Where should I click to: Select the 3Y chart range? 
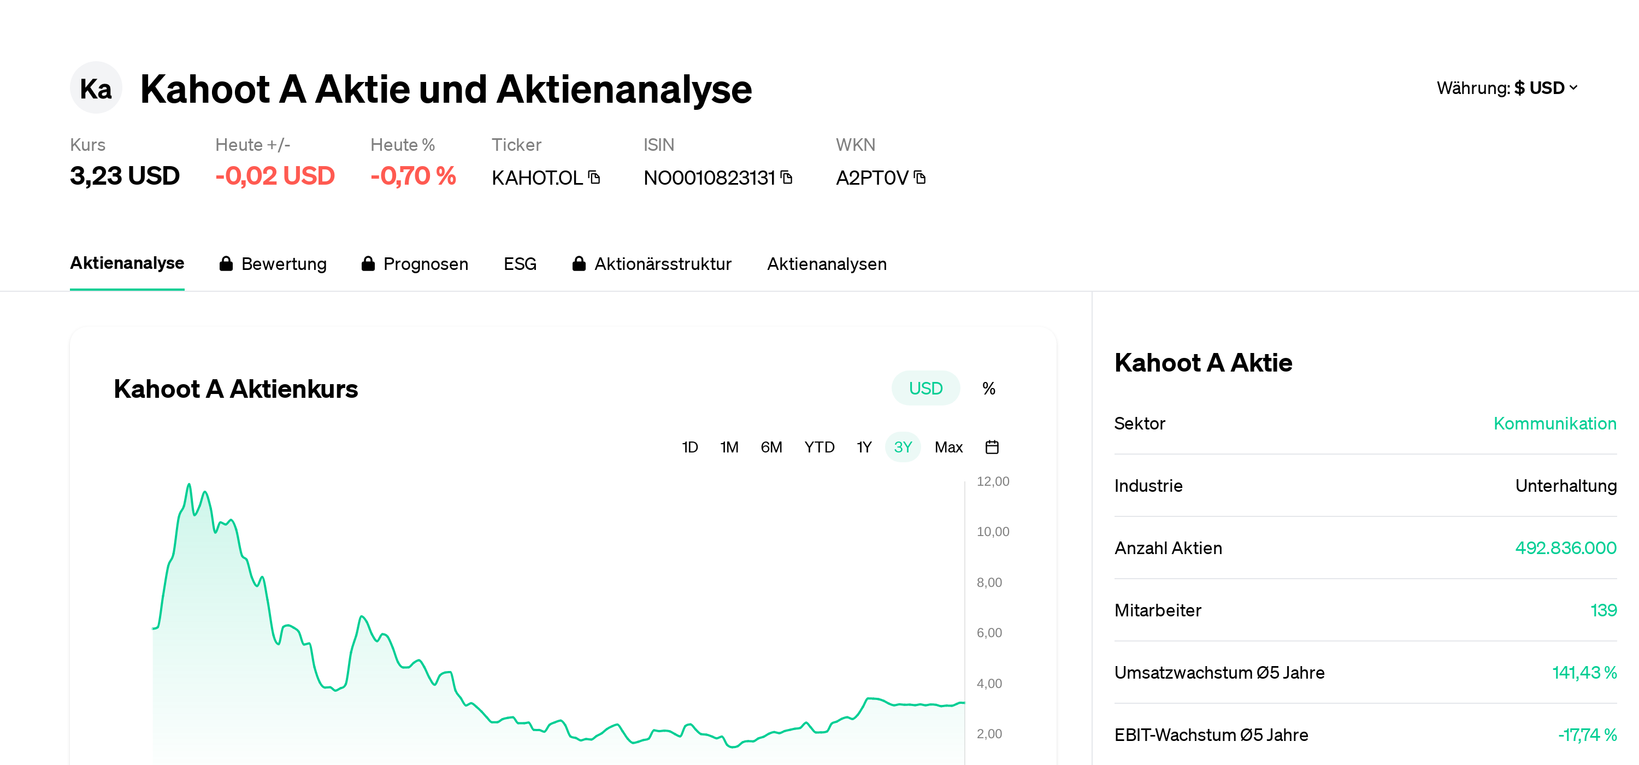(902, 447)
